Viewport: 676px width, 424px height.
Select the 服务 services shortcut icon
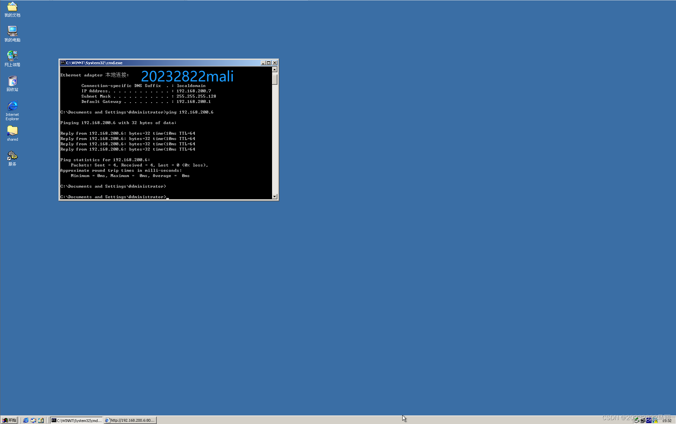coord(12,158)
